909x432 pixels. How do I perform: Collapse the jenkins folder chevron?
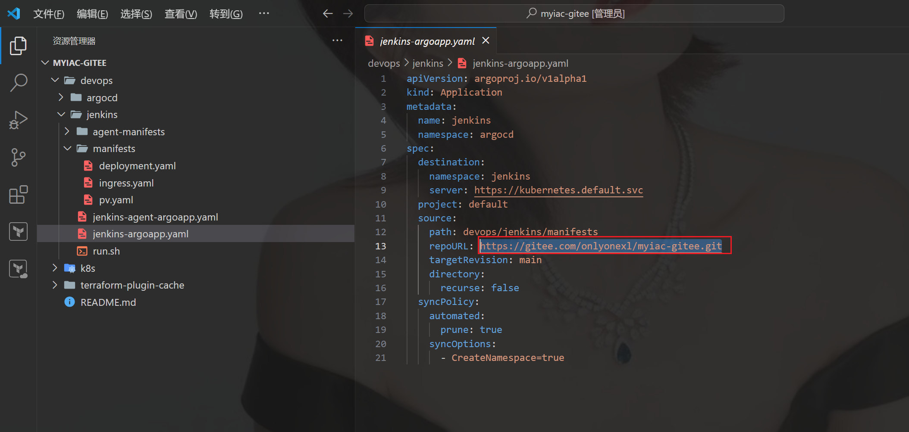tap(61, 114)
